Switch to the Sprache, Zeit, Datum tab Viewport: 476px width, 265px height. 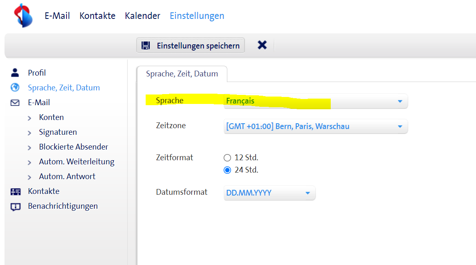point(182,74)
